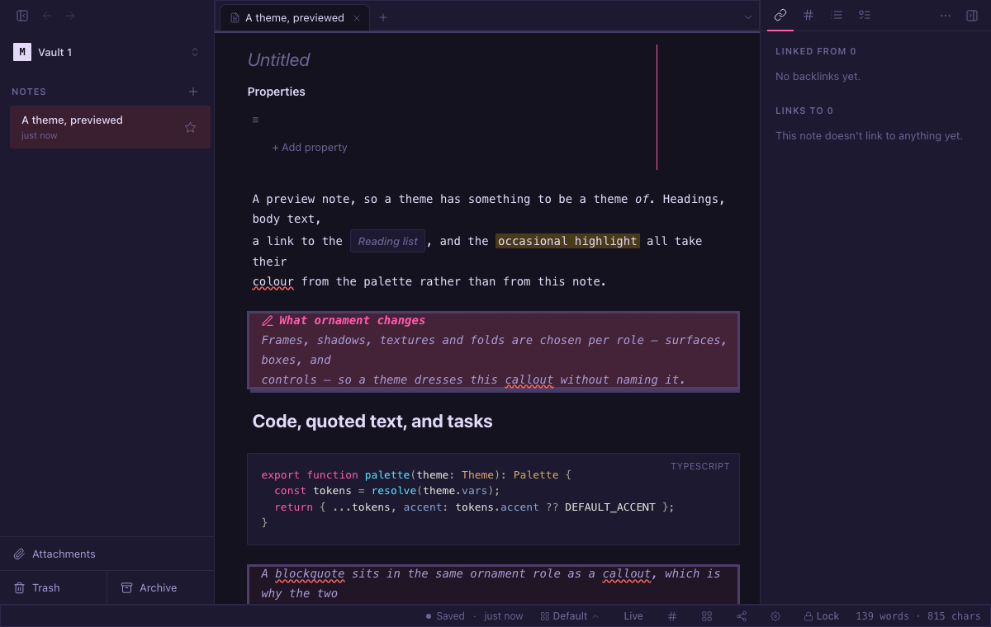
Task: Collapse the right sidebar panel
Action: pos(972,16)
